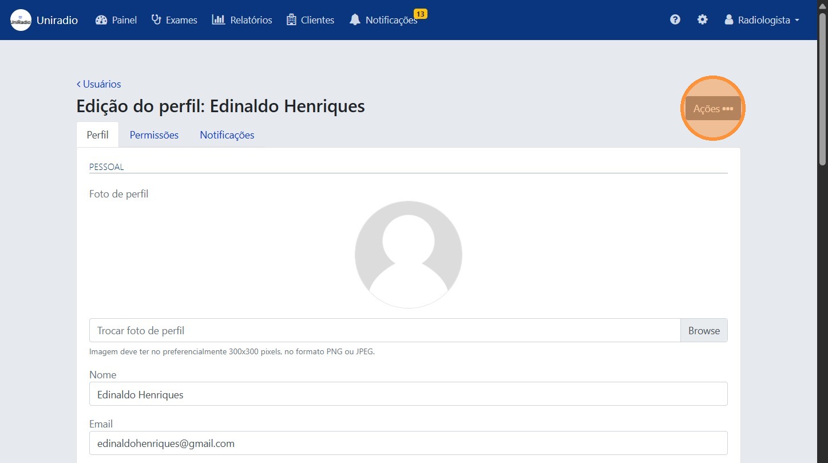Click the help question mark icon
The image size is (828, 463).
675,20
